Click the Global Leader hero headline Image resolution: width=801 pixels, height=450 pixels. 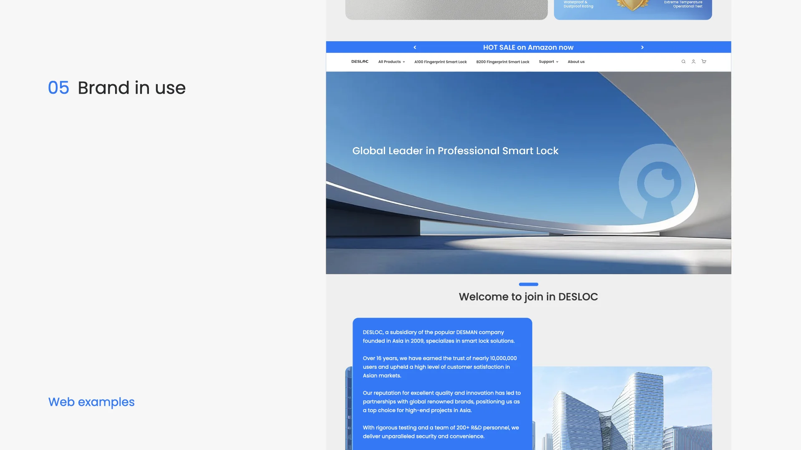coord(455,151)
